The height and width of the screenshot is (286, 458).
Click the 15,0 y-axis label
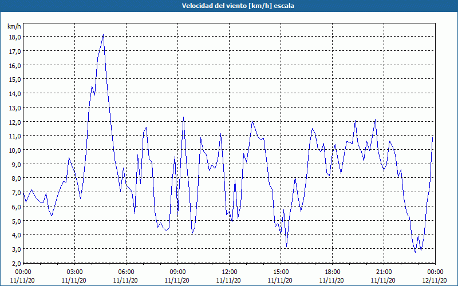point(15,80)
